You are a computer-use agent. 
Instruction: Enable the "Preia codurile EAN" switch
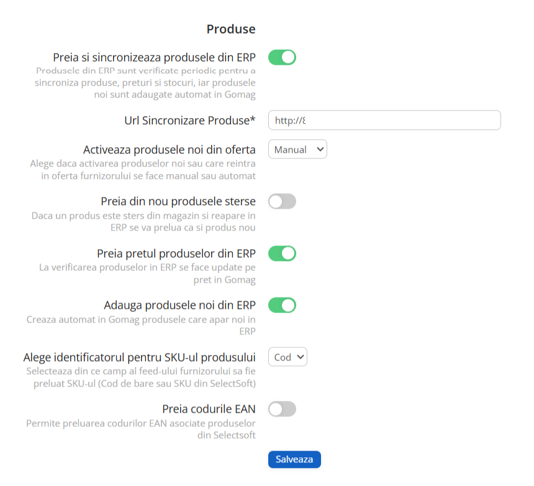[x=282, y=409]
